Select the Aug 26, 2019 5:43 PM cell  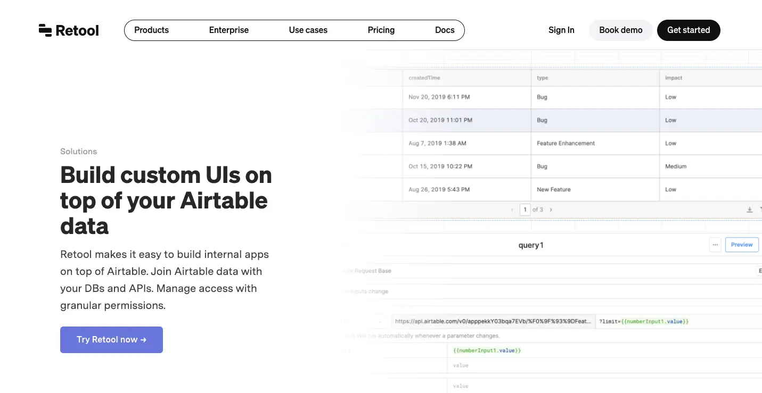(x=467, y=189)
